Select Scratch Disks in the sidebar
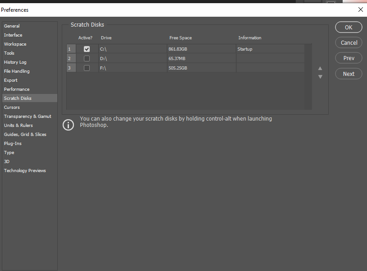Image resolution: width=367 pixels, height=271 pixels. click(x=29, y=98)
